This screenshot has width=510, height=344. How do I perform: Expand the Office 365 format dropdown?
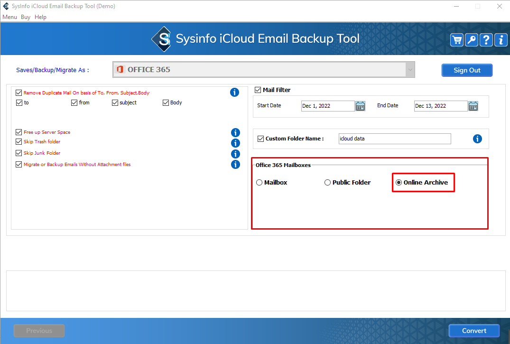[x=410, y=70]
